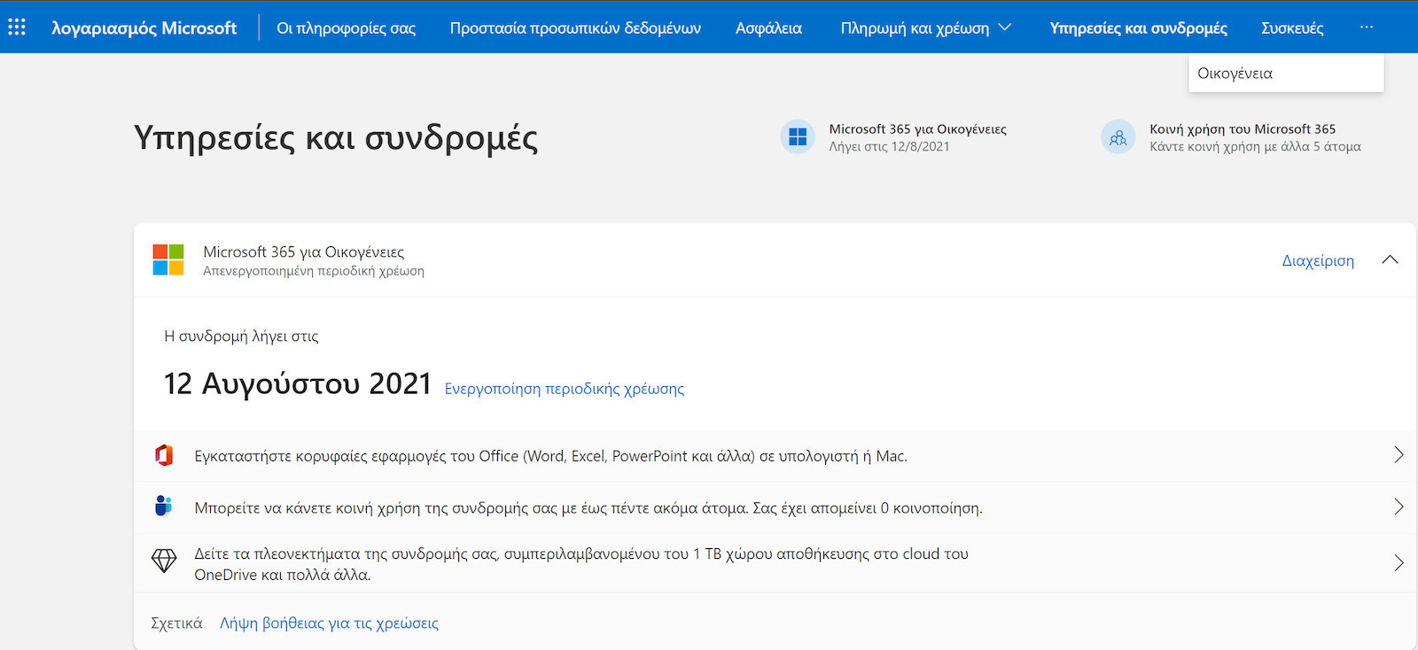This screenshot has height=650, width=1418.
Task: Click Microsoft 365 για Οικογένειες header summary
Action: pos(917,129)
